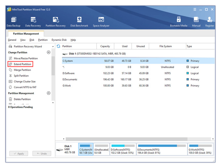This screenshot has width=221, height=168.
Task: Click horizontal scrollbar right arrow
Action: (213, 139)
